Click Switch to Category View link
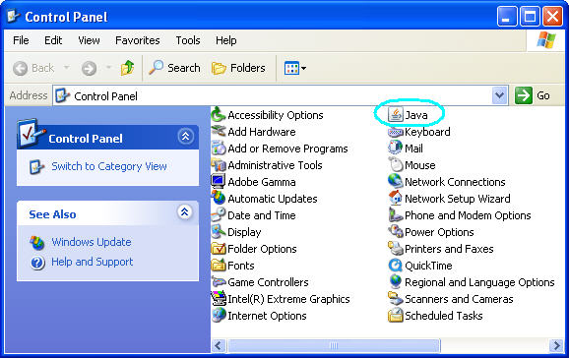Screen dimensions: 569x358 (x=109, y=166)
